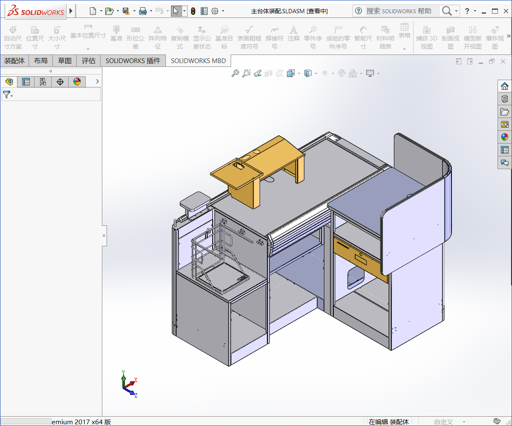
Task: Open the filter dropdown in FeatureManager
Action: [12, 95]
